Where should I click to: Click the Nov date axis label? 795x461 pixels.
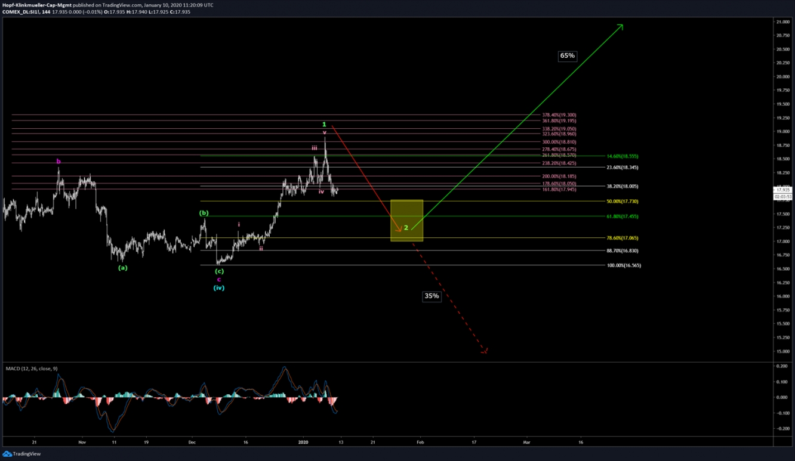[x=82, y=443]
